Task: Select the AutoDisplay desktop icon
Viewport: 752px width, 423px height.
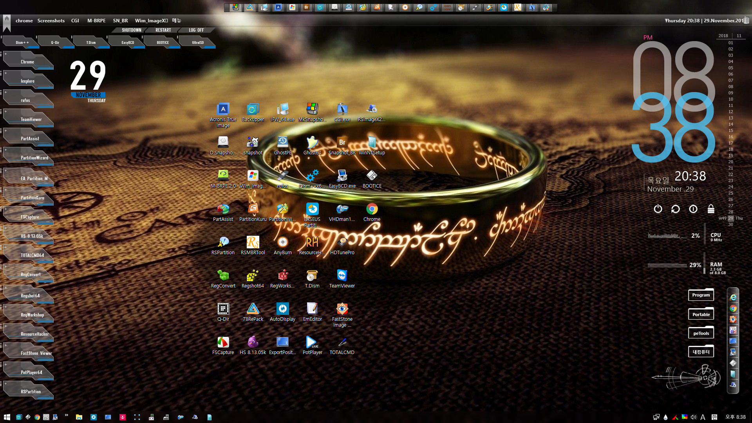Action: (x=282, y=312)
